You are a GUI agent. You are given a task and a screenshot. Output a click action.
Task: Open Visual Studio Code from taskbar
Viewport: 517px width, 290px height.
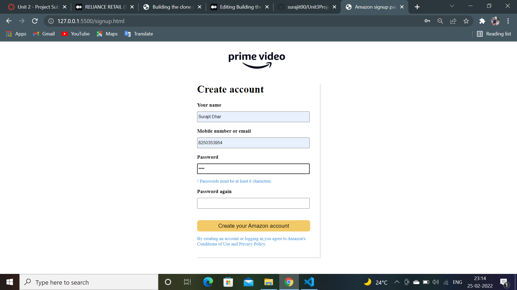coord(309,282)
